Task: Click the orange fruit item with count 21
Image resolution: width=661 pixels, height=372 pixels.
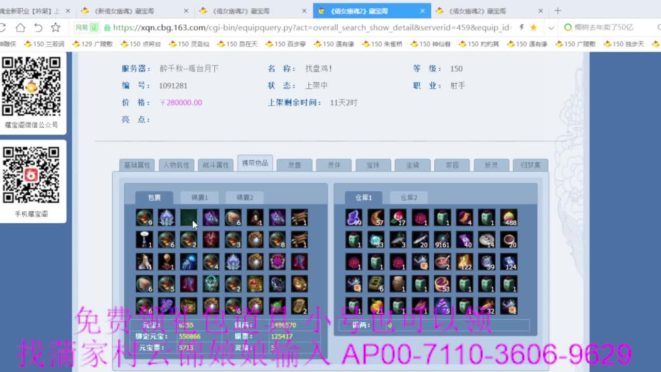Action: click(376, 306)
